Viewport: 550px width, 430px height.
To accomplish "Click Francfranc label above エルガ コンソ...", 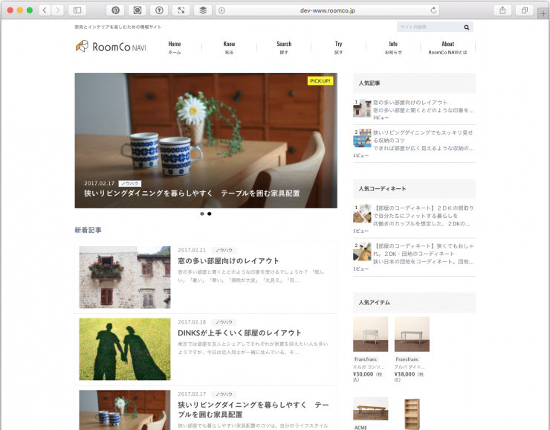I will pyautogui.click(x=366, y=359).
